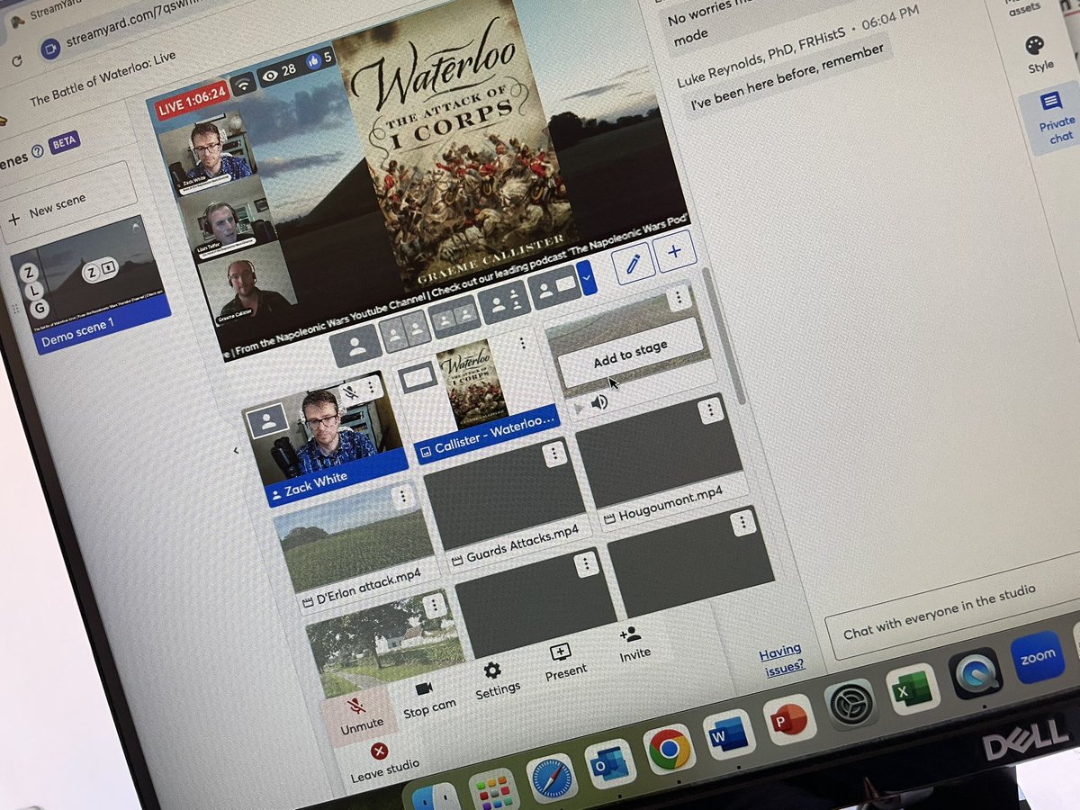Click the browser reload button
Image resolution: width=1080 pixels, height=810 pixels.
[17, 61]
